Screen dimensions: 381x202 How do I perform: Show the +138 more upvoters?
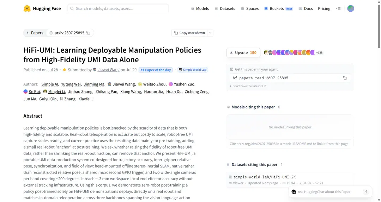[x=319, y=53]
